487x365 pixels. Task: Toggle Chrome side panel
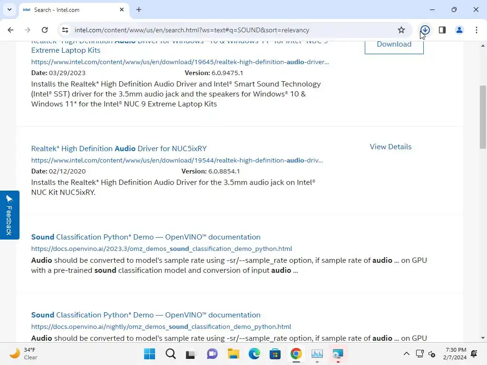tap(442, 30)
